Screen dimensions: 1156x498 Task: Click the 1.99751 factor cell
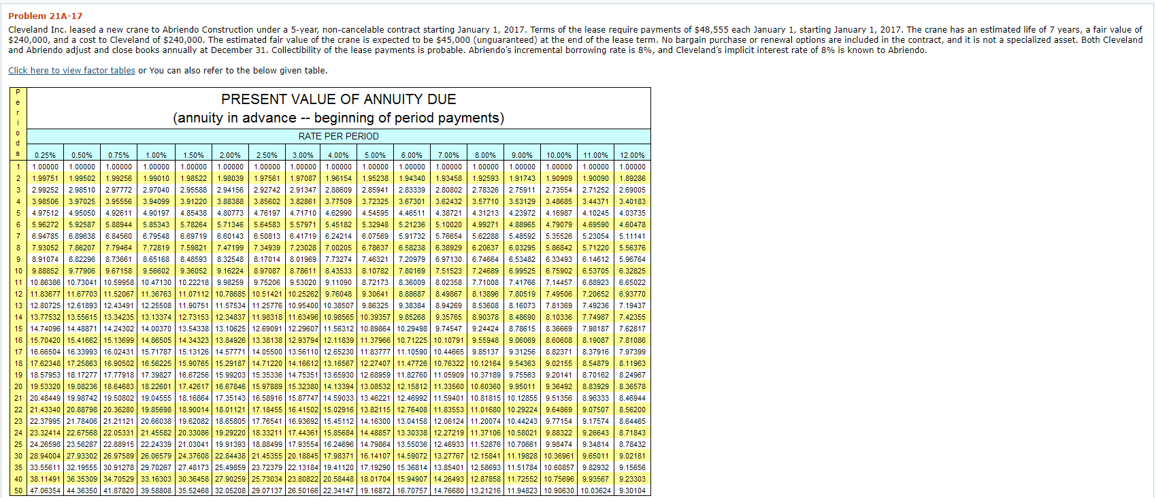(x=46, y=178)
